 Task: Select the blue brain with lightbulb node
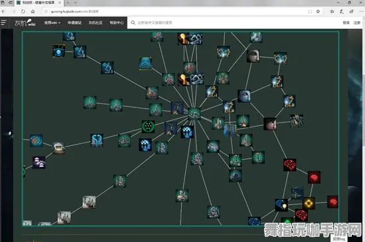tap(281, 206)
